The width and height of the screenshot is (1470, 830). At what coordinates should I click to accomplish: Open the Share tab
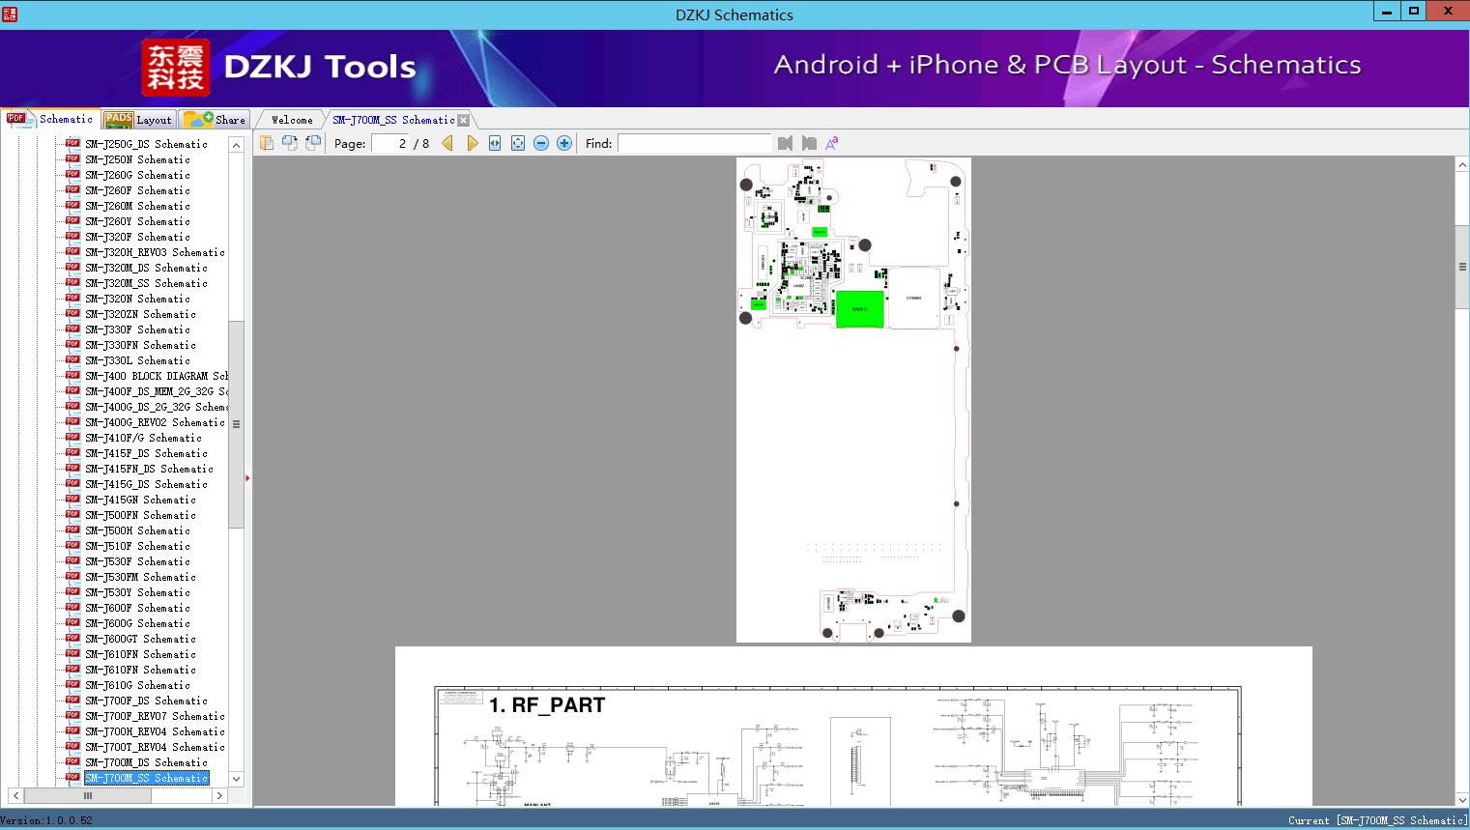click(x=215, y=120)
